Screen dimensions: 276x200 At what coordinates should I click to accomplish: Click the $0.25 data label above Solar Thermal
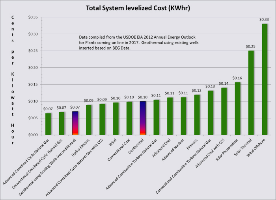[x=250, y=46]
